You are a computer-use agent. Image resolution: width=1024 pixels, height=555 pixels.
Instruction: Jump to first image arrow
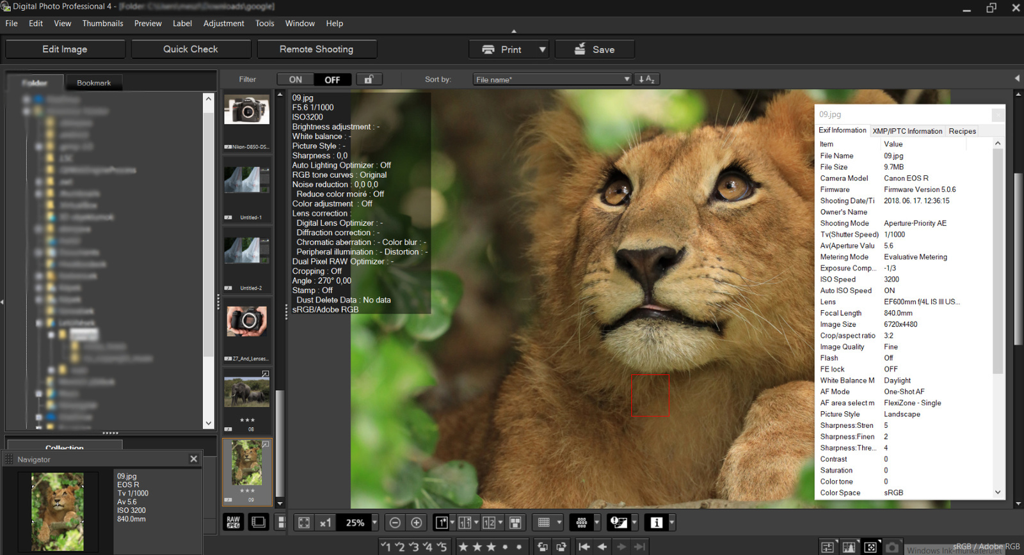pos(584,547)
